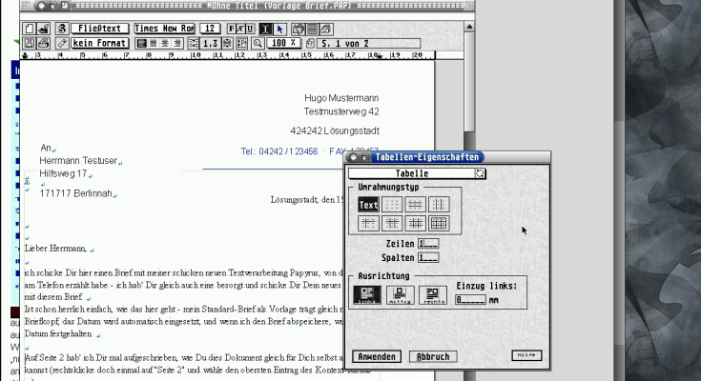Click the new document icon in toolbar
Image resolution: width=701 pixels, height=381 pixels.
[x=30, y=30]
